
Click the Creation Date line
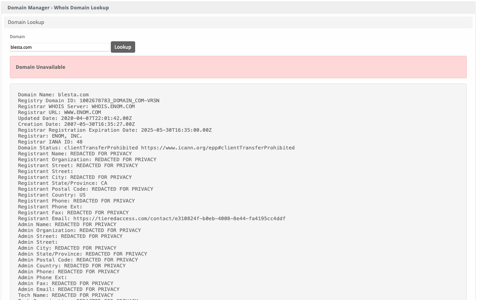[76, 124]
